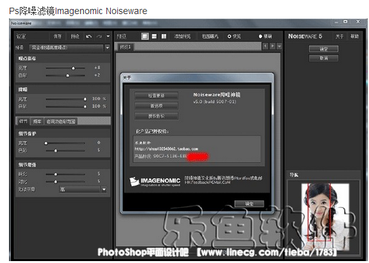
Task: Open the settings toolbar drop-down arrow
Action: (x=108, y=36)
